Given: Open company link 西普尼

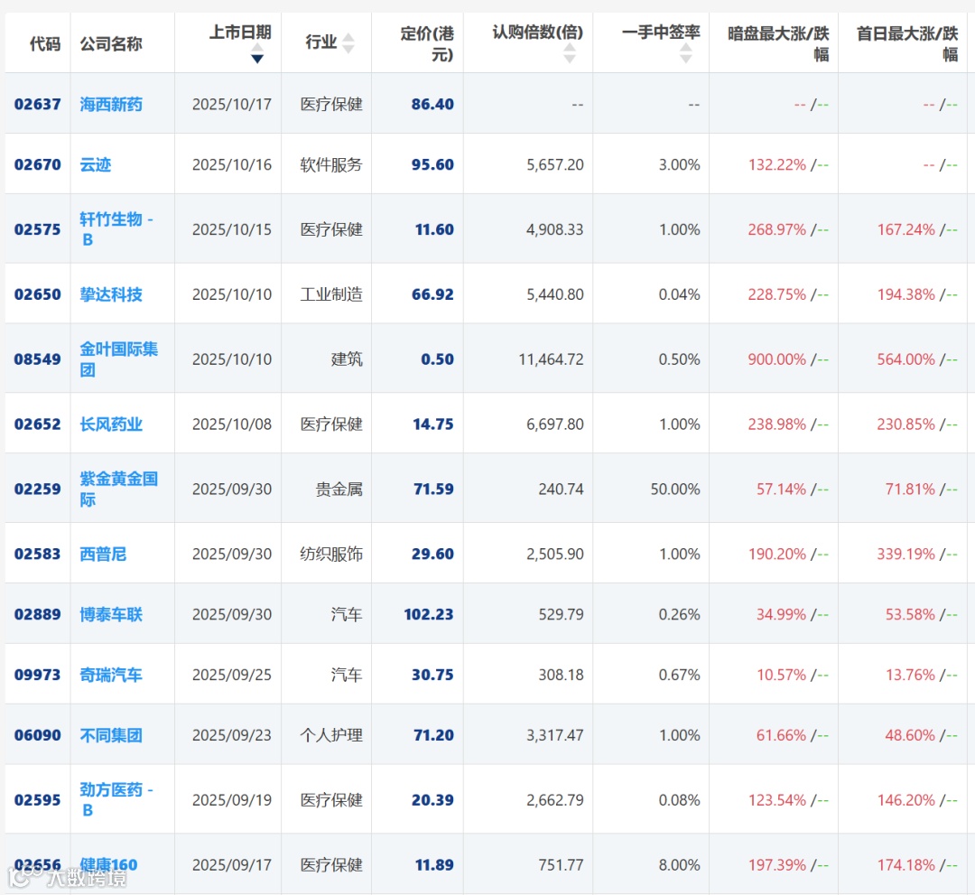Looking at the screenshot, I should [x=103, y=554].
